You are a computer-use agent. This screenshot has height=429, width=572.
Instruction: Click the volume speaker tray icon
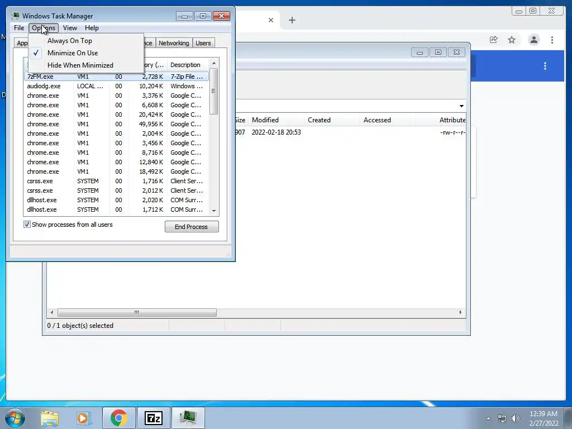point(515,418)
